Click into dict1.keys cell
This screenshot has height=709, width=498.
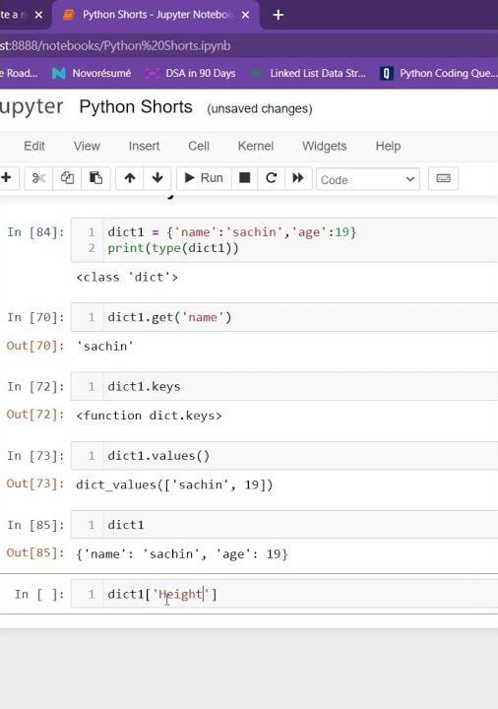(284, 387)
